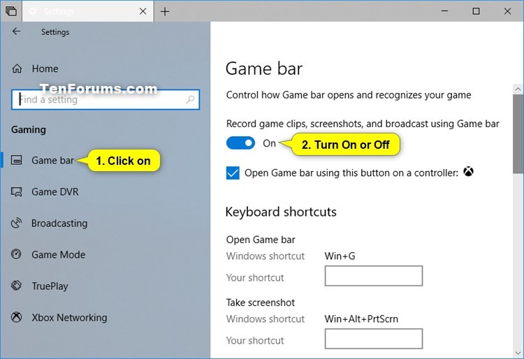Open a new tab with the plus button
This screenshot has width=524, height=359.
pyautogui.click(x=165, y=11)
